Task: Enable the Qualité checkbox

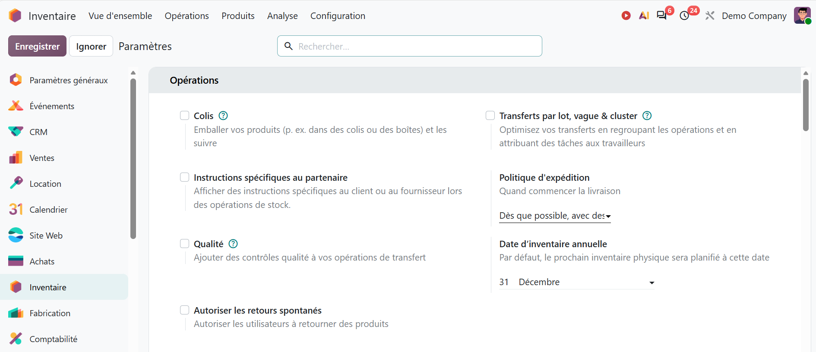Action: tap(185, 244)
